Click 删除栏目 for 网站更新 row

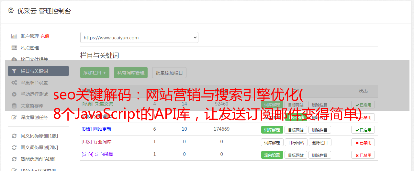pyautogui.click(x=320, y=130)
